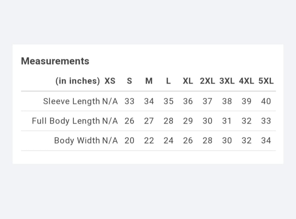Screen dimensions: 296x219
Task: Click Sleeve Length value for size S
Action: pos(129,101)
